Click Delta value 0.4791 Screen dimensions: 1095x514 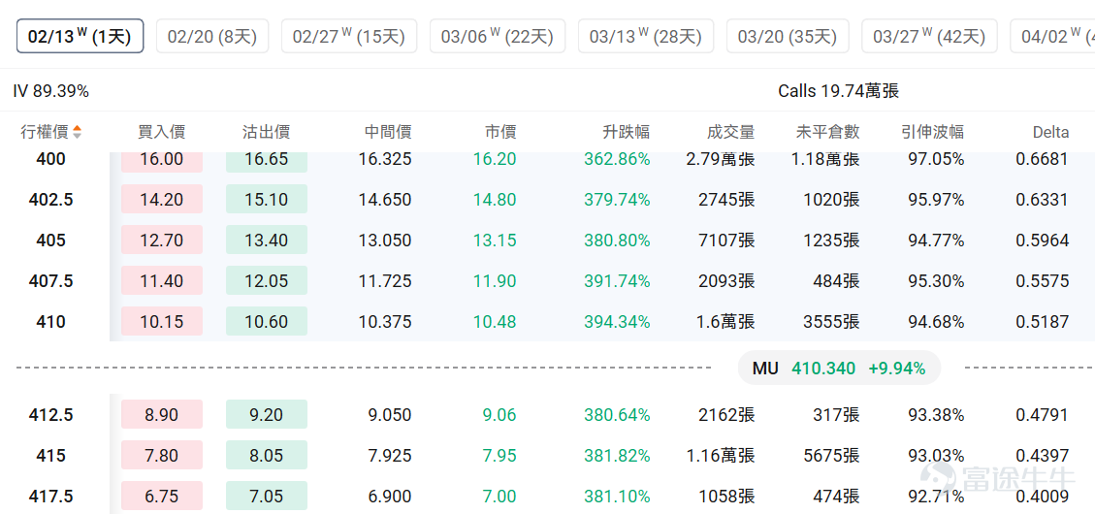(x=1043, y=415)
